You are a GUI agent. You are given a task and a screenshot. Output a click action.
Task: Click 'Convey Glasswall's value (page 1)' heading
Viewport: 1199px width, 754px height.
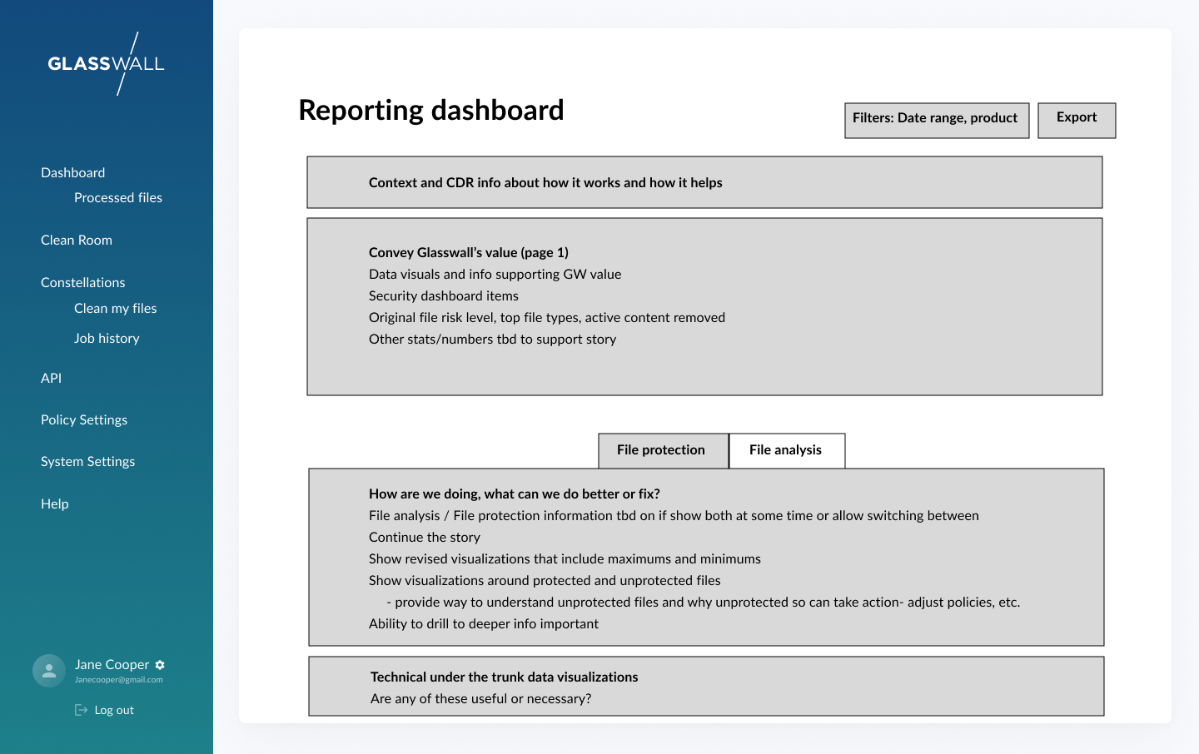469,253
